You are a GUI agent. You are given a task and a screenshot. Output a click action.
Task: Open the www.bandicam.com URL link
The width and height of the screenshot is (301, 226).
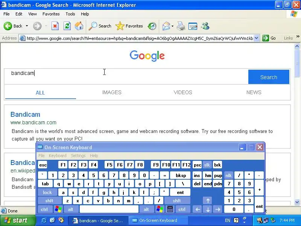click(33, 122)
